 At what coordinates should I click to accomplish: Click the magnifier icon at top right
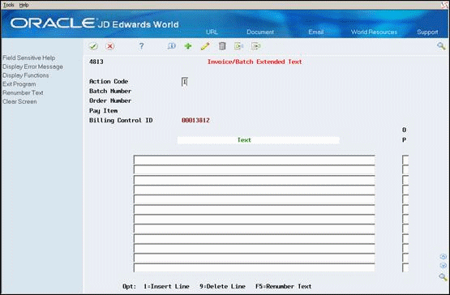coord(441,46)
